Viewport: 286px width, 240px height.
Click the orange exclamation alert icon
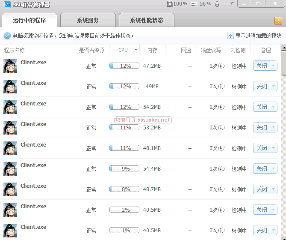[x=278, y=20]
